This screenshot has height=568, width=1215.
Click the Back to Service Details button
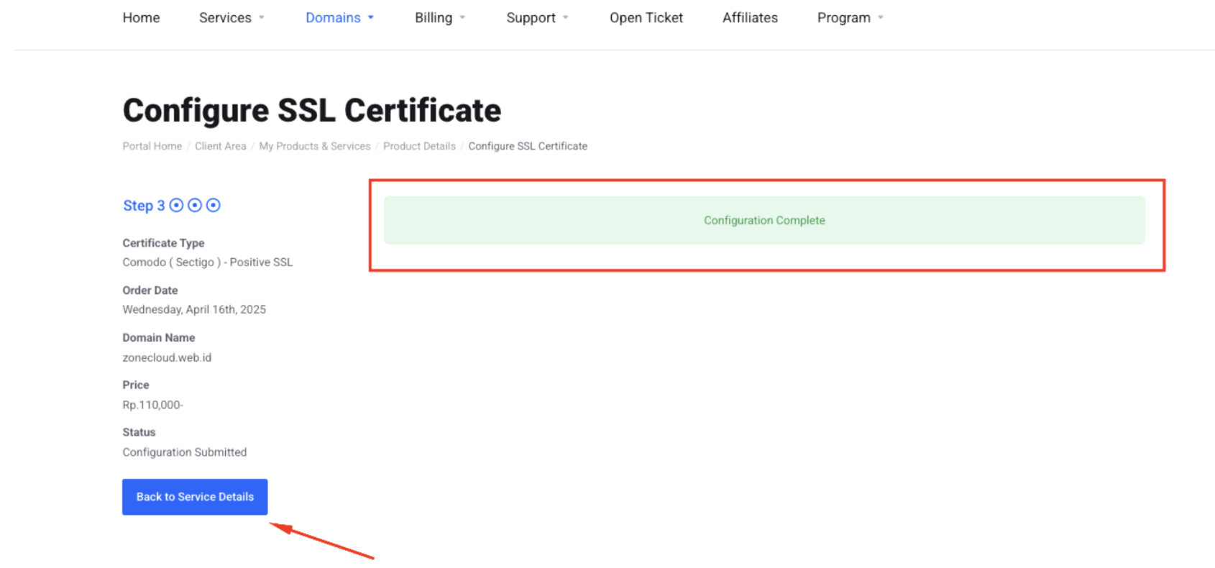pyautogui.click(x=195, y=497)
